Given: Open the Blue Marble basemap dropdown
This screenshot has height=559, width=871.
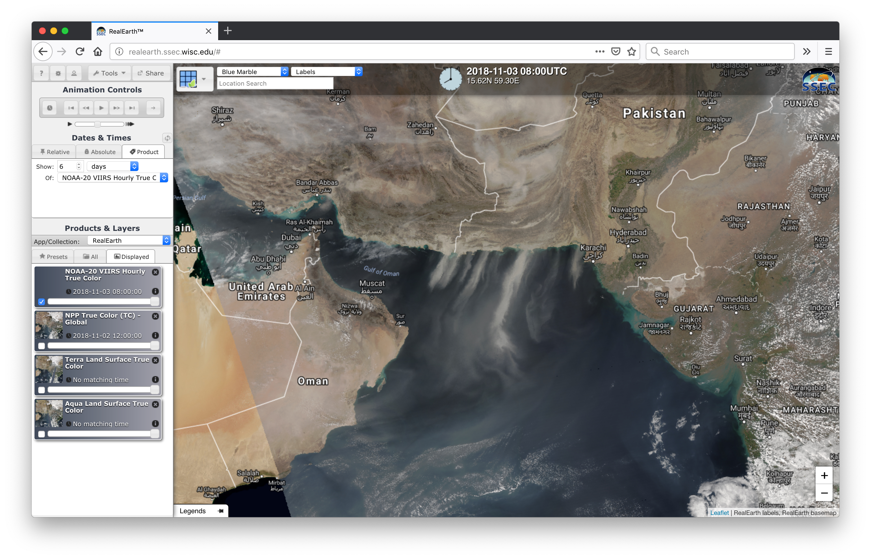Looking at the screenshot, I should (253, 71).
